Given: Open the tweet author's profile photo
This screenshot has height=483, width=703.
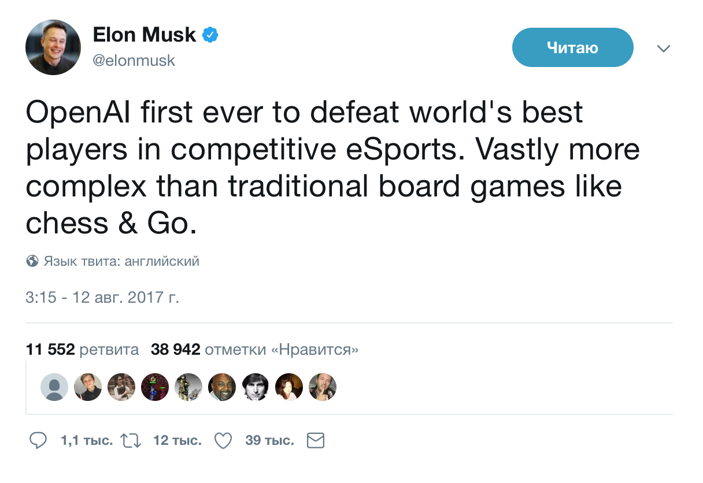Looking at the screenshot, I should [53, 47].
